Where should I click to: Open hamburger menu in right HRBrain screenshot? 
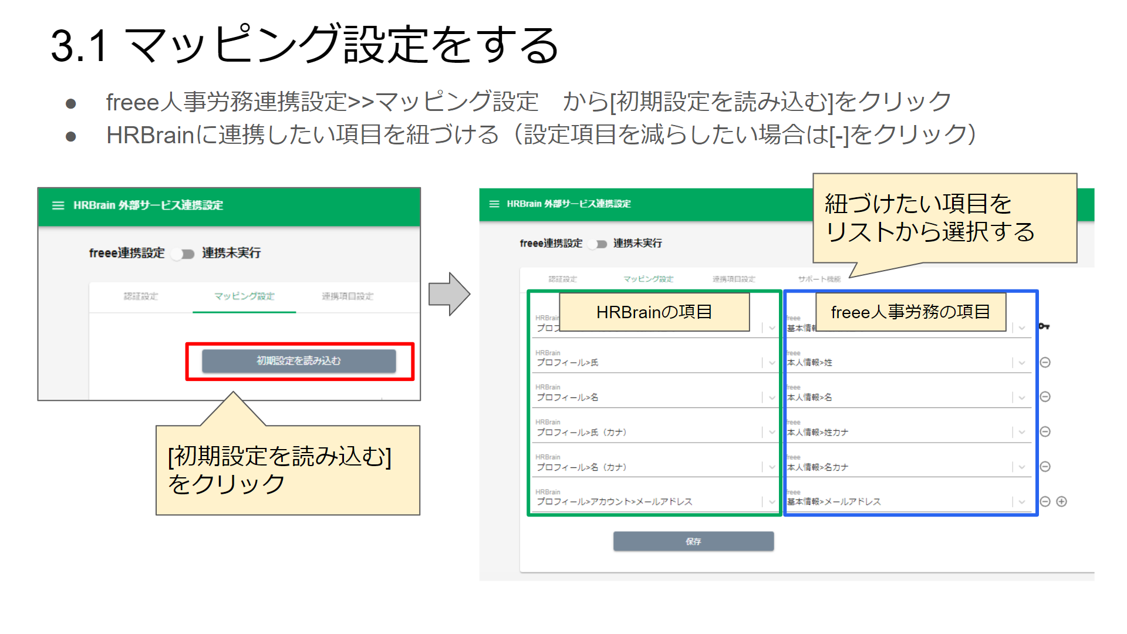click(x=494, y=204)
